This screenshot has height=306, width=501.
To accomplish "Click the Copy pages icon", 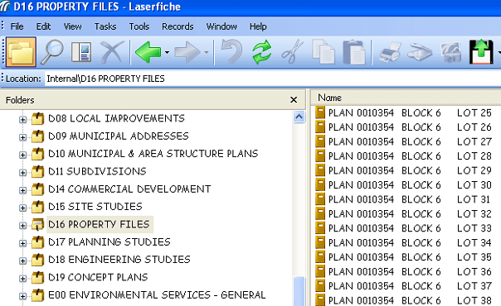I will click(323, 51).
